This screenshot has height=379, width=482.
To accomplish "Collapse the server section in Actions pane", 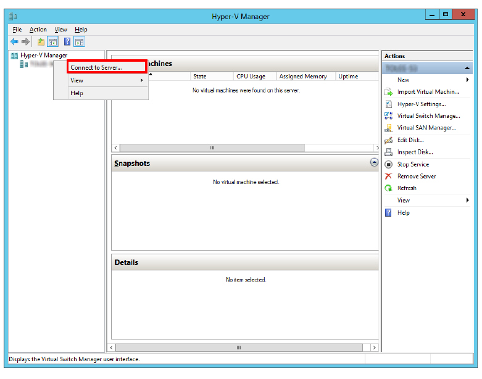I will (467, 68).
